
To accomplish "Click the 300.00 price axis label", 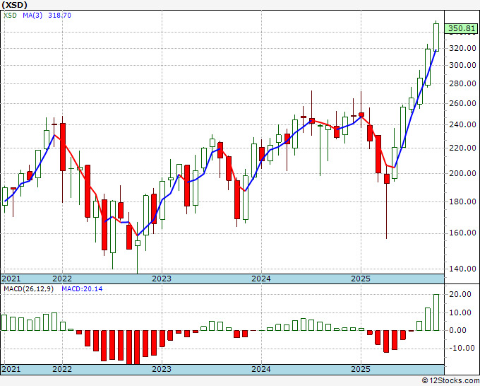I will [x=462, y=65].
